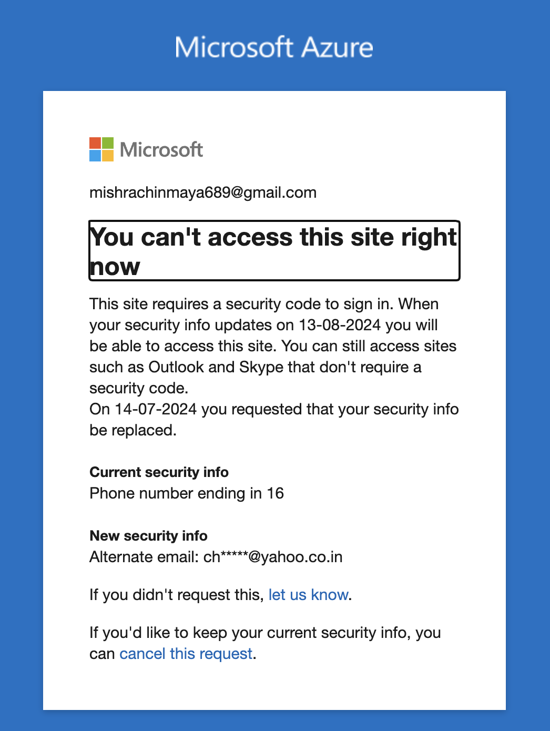The image size is (550, 731).
Task: Click the Microsoft wordmark text beside logo
Action: [161, 150]
